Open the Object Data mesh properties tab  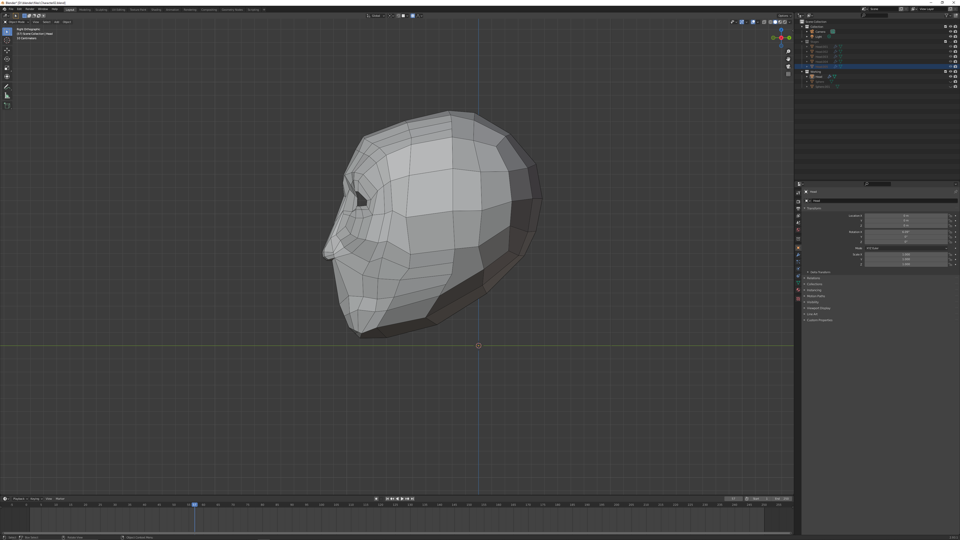click(x=798, y=283)
